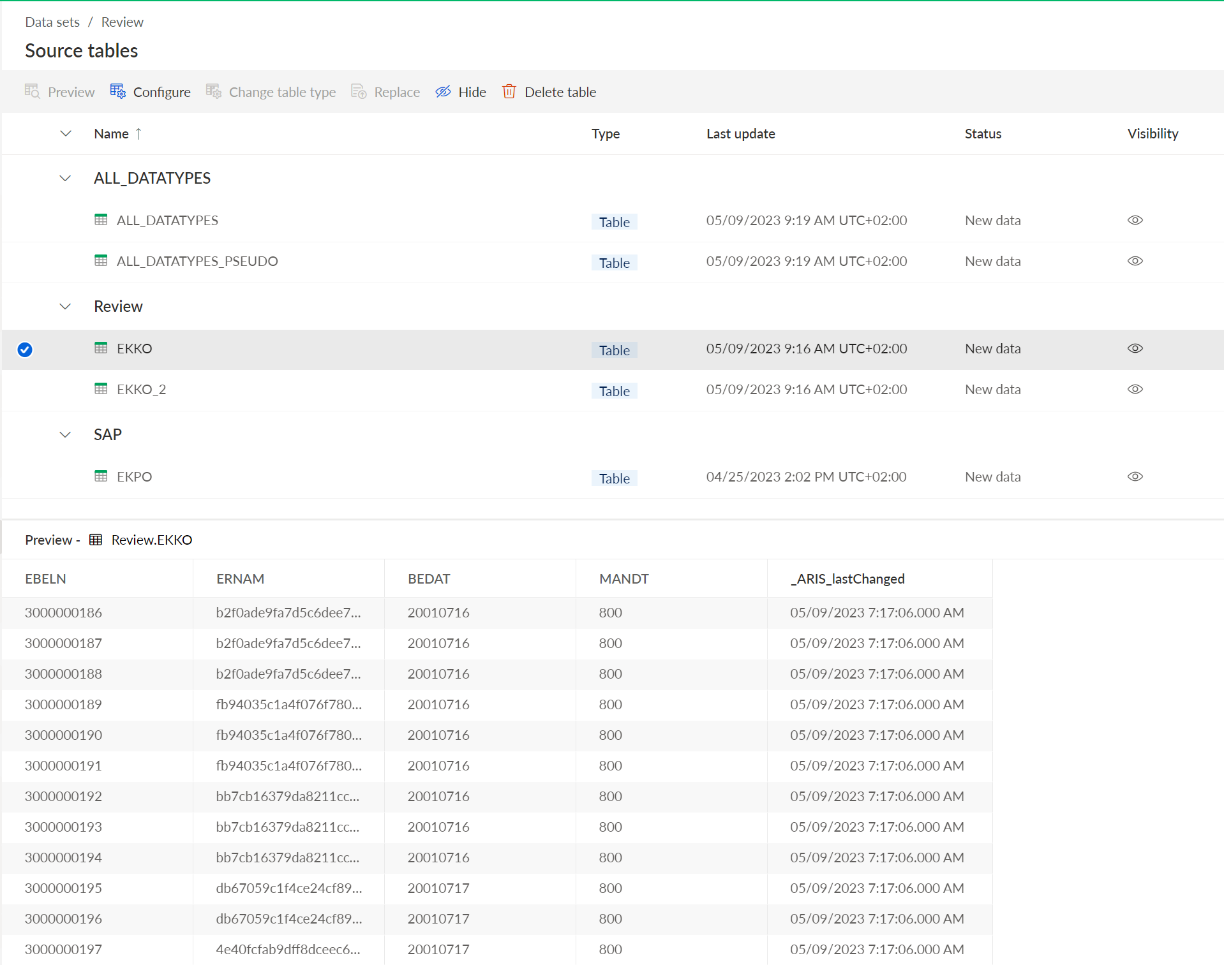Image resolution: width=1224 pixels, height=965 pixels.
Task: Click Source tables page title
Action: pyautogui.click(x=81, y=50)
